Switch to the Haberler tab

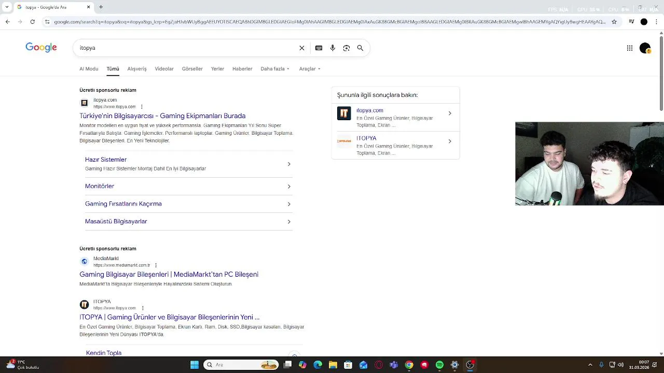coord(242,69)
